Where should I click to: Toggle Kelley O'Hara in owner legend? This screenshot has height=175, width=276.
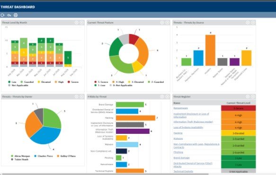tap(66, 156)
